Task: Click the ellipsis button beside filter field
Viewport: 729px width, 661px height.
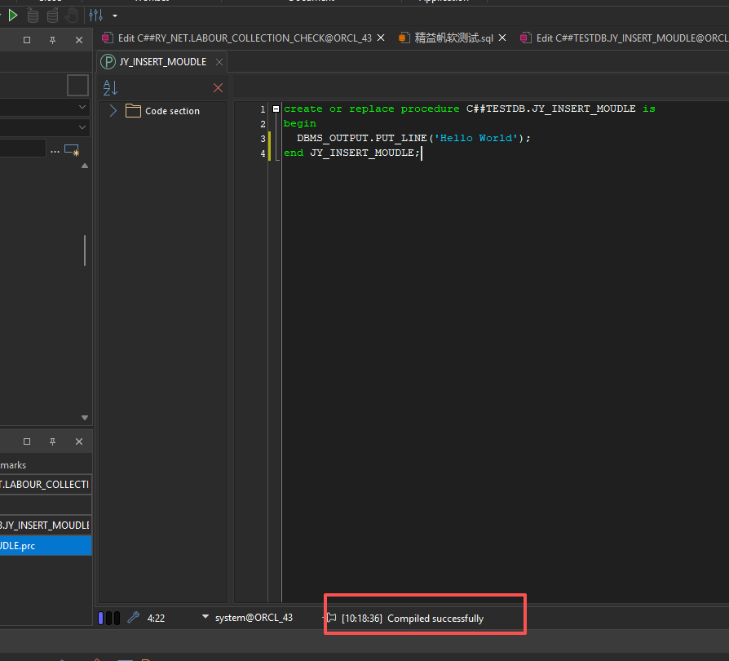Action: pyautogui.click(x=55, y=151)
